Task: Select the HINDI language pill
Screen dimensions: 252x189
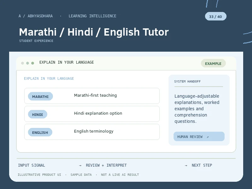Action: 37,114
